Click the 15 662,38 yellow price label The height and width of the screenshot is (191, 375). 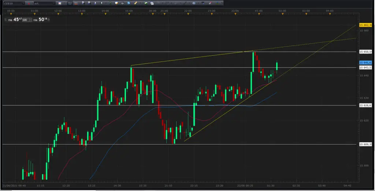(366, 25)
